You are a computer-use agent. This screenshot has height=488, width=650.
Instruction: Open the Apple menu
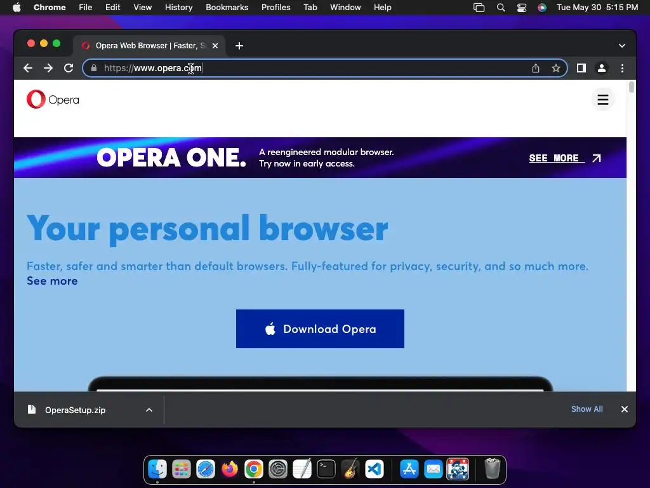(x=17, y=8)
